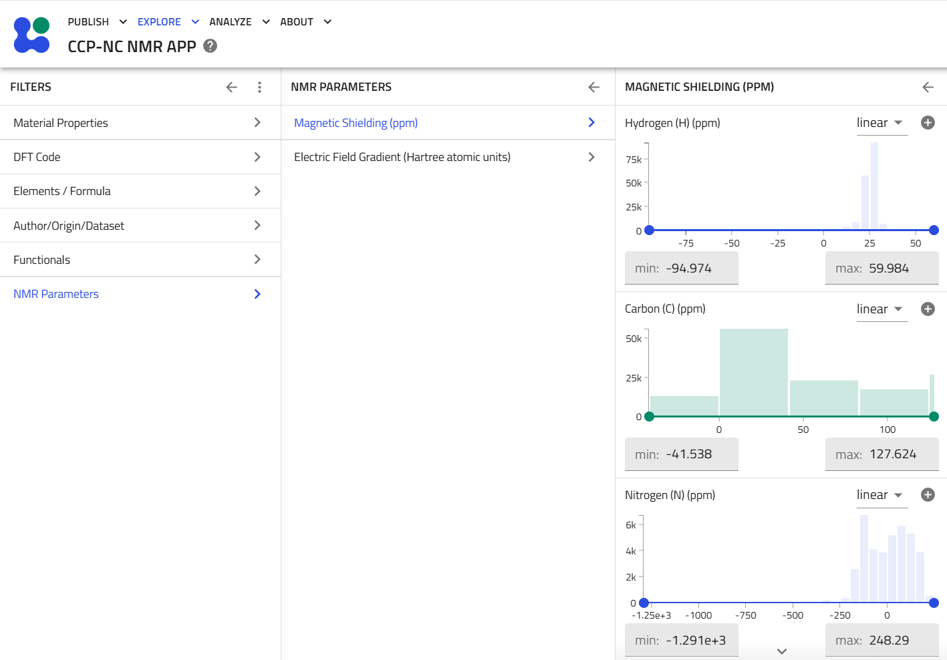
Task: Click the NOMAD logo icon
Action: [x=32, y=35]
